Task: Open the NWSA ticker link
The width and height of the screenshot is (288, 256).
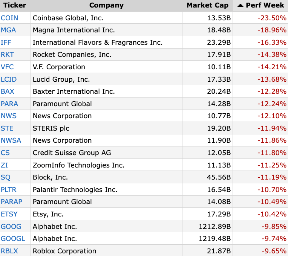Action: [x=11, y=140]
